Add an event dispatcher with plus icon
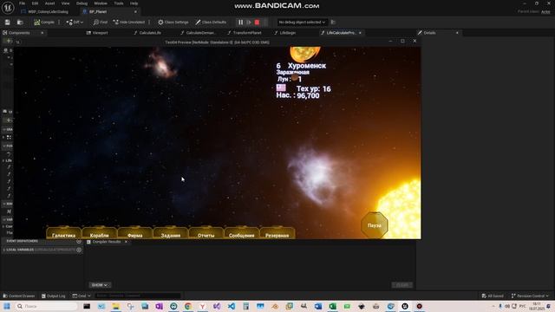555x312 pixels. click(x=79, y=241)
